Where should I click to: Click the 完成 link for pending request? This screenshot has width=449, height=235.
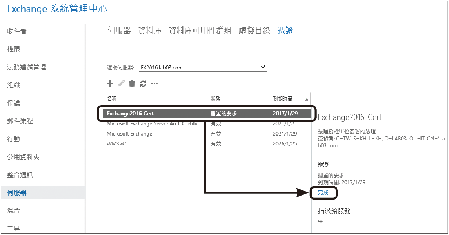click(323, 193)
